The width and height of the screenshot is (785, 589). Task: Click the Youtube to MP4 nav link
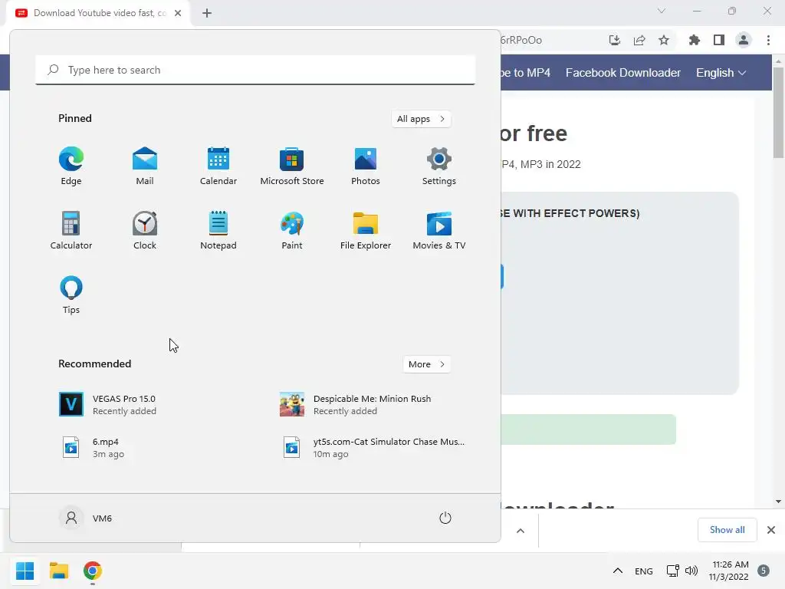(x=526, y=73)
